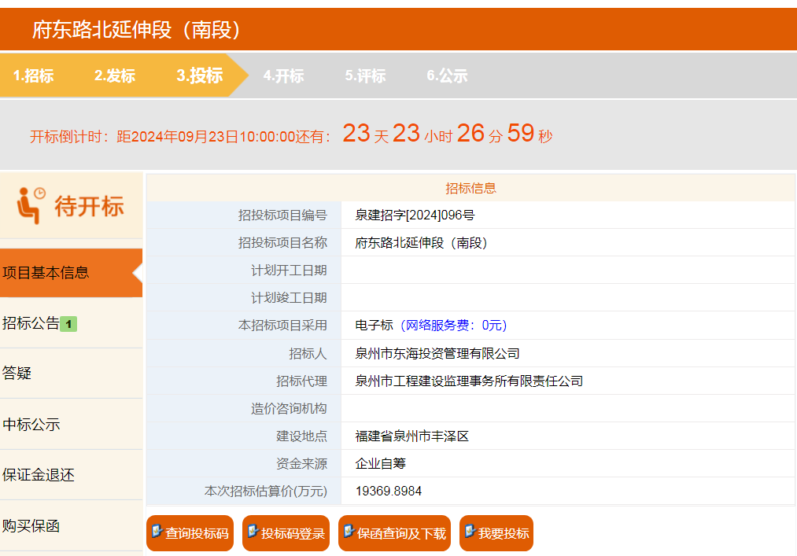The height and width of the screenshot is (556, 797).
Task: Select 保证金退还 in the sidebar
Action: pos(39,475)
